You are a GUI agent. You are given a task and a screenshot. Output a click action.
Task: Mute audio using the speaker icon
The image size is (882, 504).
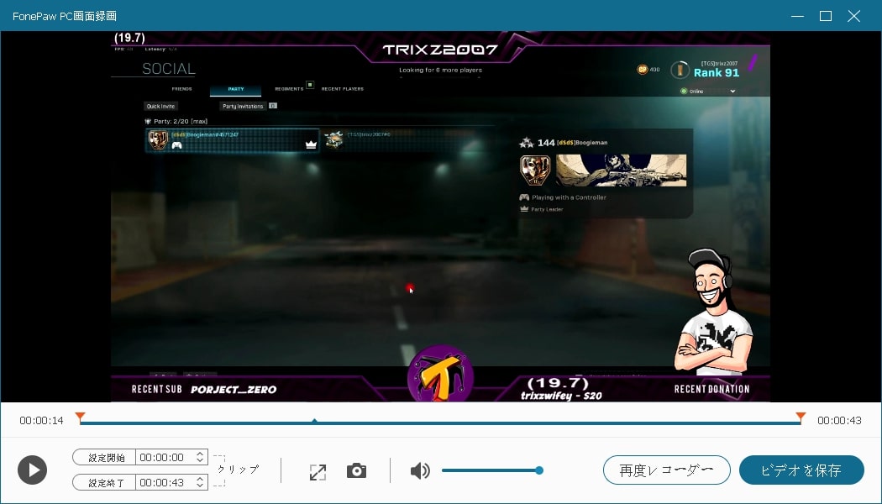click(x=420, y=470)
